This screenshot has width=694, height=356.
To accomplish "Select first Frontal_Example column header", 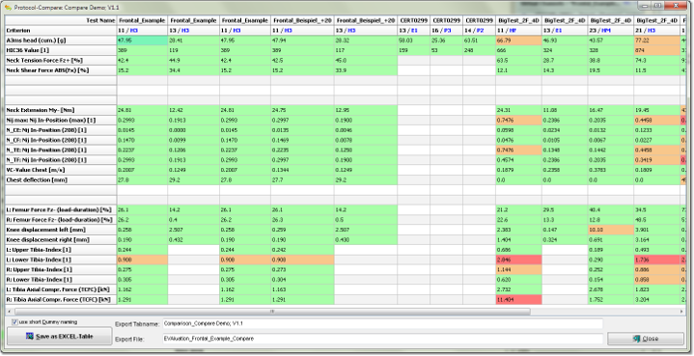I will (x=142, y=20).
